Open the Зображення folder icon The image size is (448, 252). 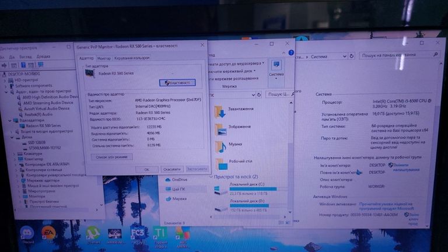[220, 129]
